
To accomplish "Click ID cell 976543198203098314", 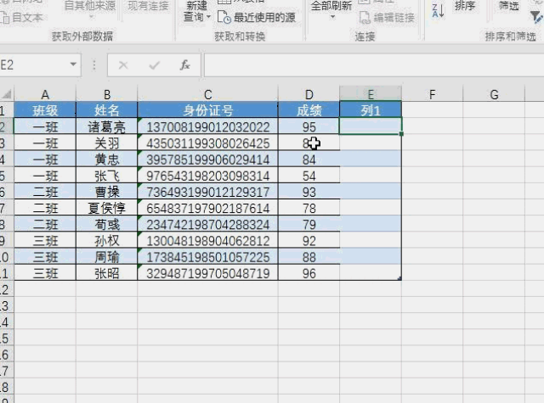I will pyautogui.click(x=207, y=175).
